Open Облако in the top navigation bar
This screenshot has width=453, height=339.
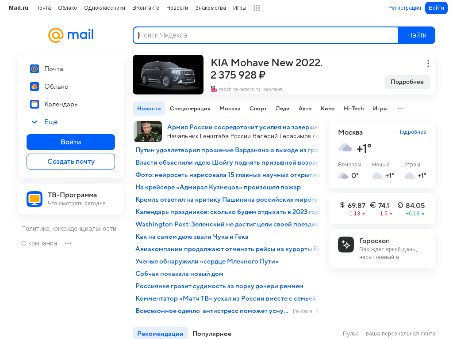point(67,8)
